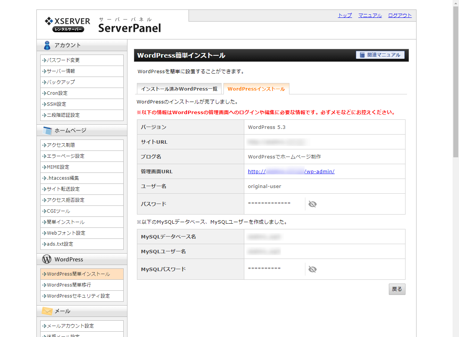This screenshot has height=337, width=459.
Task: Open ads.txt設定 in sidebar
Action: click(82, 244)
